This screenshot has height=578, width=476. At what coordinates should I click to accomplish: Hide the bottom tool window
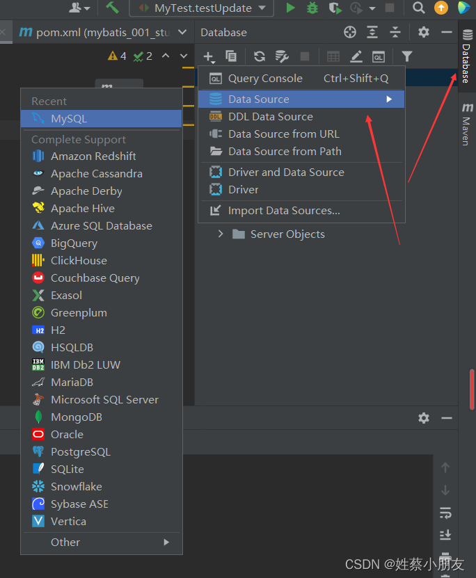pyautogui.click(x=447, y=418)
